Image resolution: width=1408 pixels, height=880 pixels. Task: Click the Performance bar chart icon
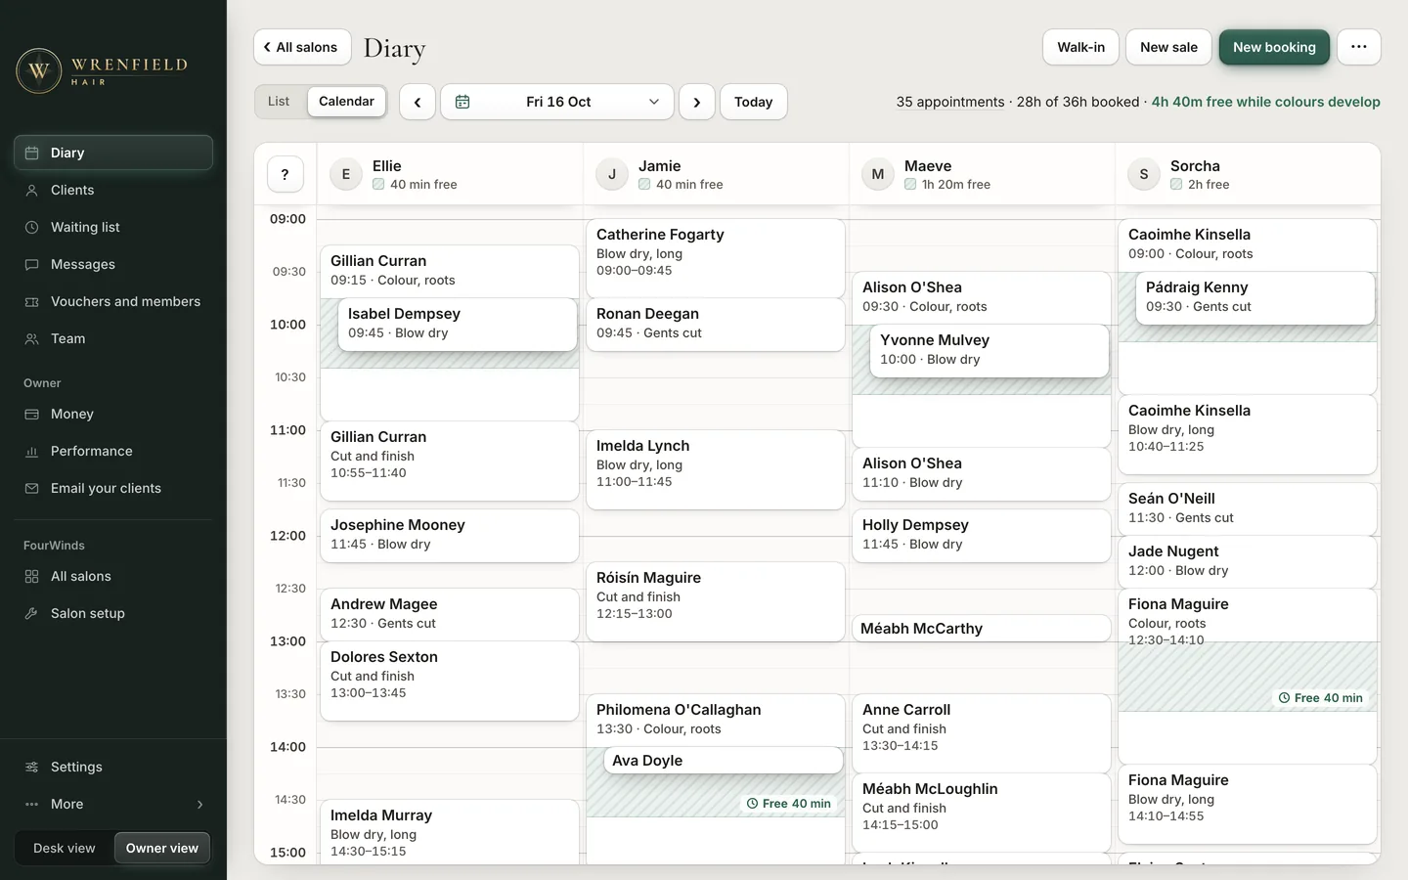click(31, 451)
